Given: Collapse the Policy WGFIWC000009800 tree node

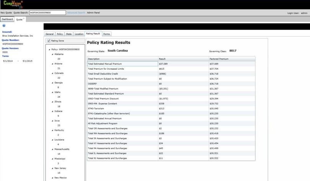Looking at the screenshot, I should coord(49,50).
